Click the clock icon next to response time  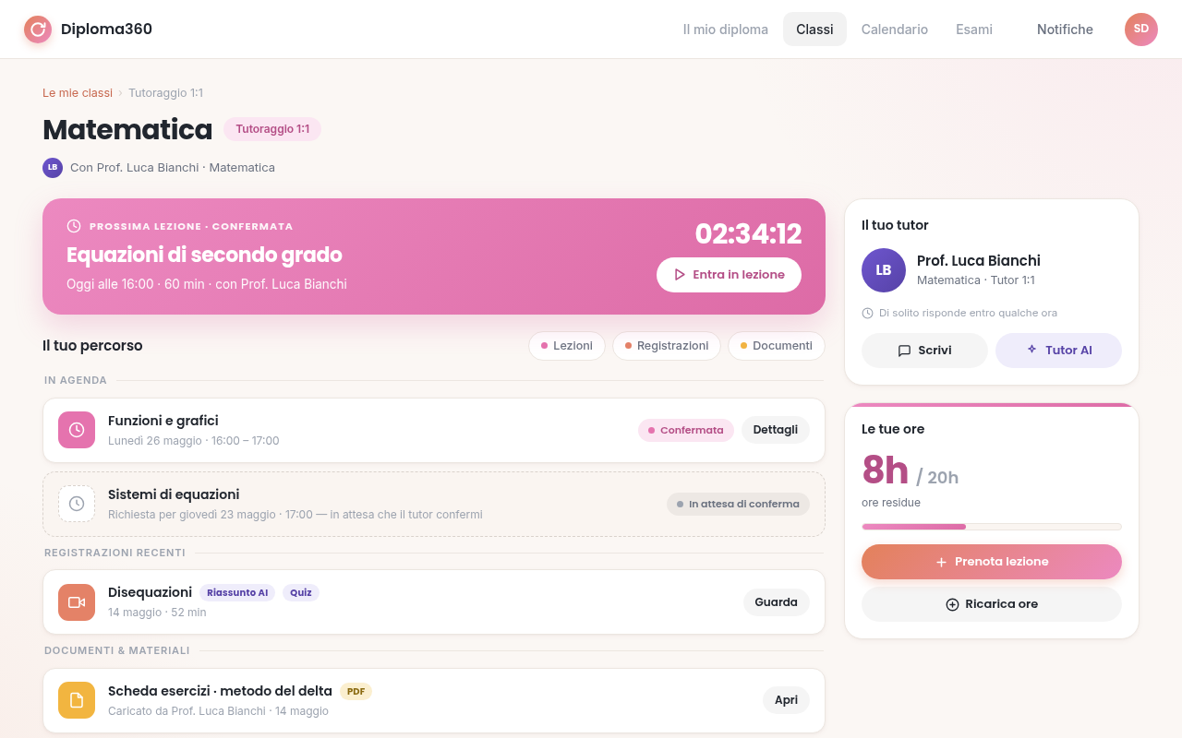(868, 314)
